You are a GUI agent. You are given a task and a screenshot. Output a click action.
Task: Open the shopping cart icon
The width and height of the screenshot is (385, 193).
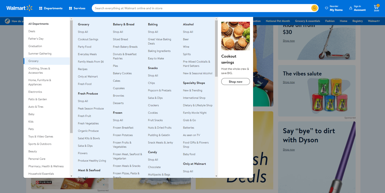point(376,7)
